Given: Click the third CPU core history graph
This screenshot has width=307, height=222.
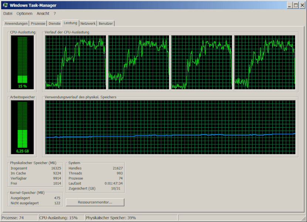Looking at the screenshot, I should click(x=202, y=62).
